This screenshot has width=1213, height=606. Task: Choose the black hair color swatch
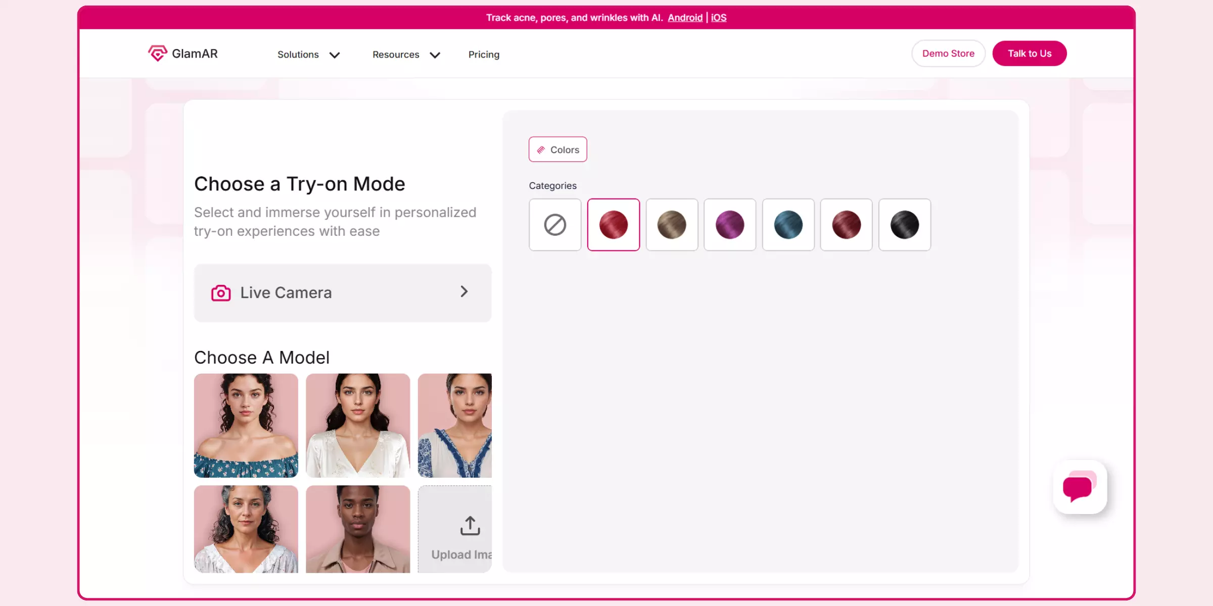(904, 225)
